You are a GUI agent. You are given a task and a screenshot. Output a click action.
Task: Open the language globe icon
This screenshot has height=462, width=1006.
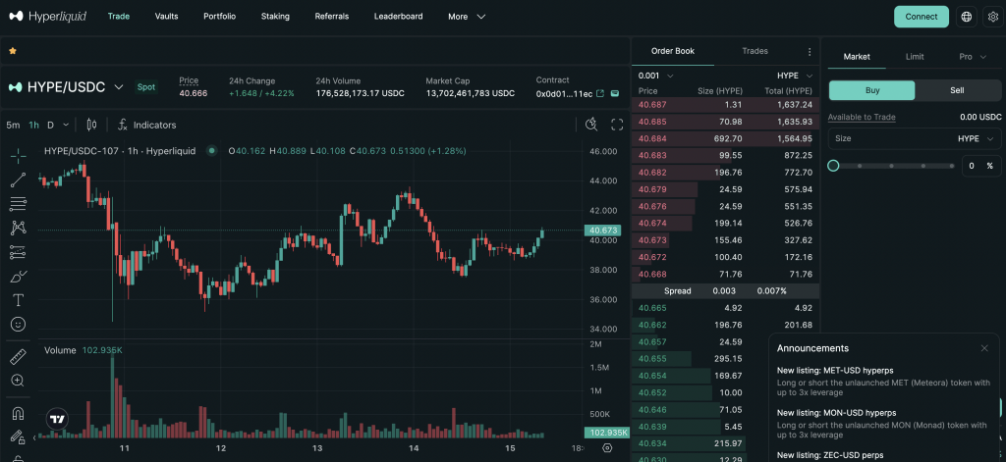[x=966, y=17]
